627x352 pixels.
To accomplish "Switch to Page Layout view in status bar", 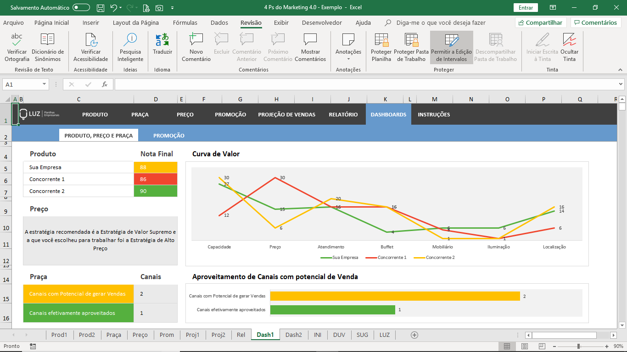I will click(x=525, y=346).
